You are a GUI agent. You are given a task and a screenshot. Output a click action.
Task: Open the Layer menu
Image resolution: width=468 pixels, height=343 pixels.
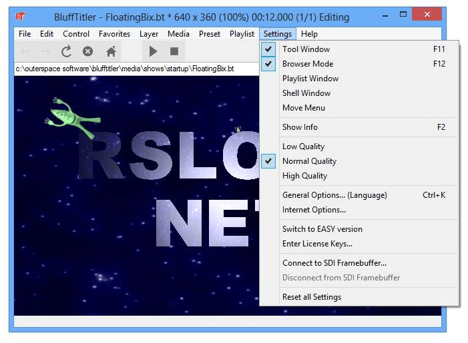(x=149, y=34)
